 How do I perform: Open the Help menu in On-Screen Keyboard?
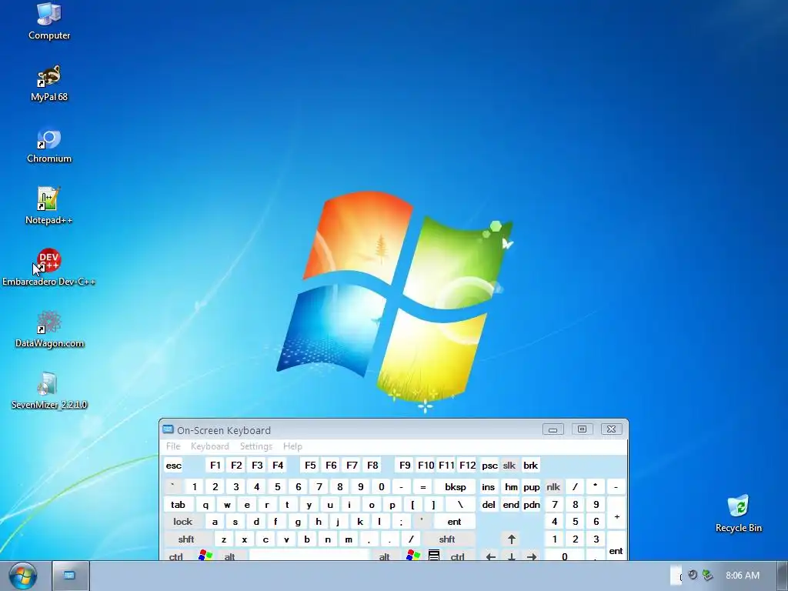(292, 446)
